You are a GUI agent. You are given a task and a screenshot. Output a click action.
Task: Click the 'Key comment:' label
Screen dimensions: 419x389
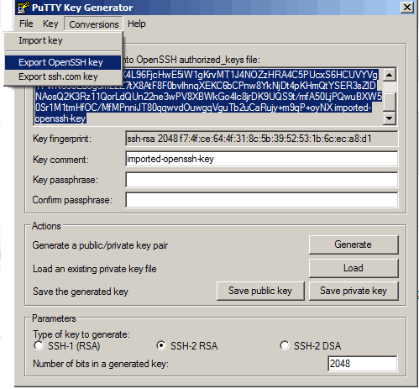click(60, 160)
